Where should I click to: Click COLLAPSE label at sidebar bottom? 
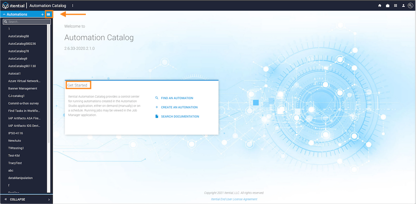coord(18,200)
